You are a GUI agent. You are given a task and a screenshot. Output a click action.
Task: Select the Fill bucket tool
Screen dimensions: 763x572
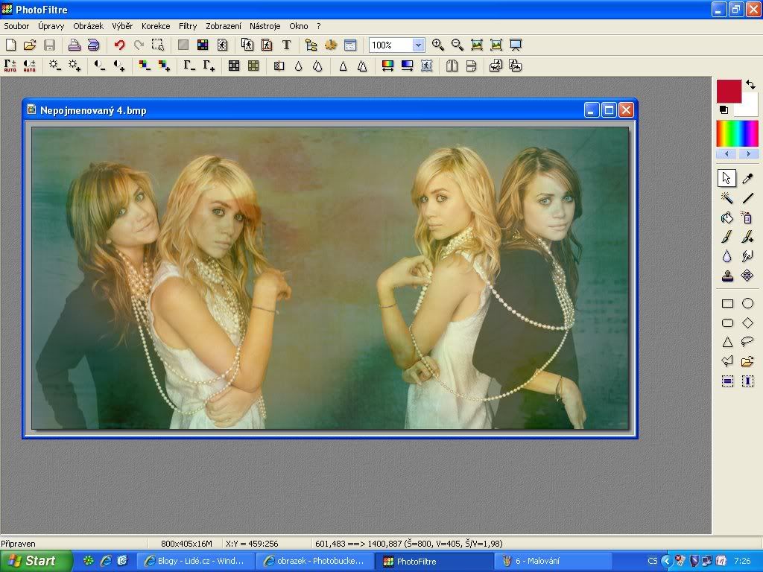[727, 217]
